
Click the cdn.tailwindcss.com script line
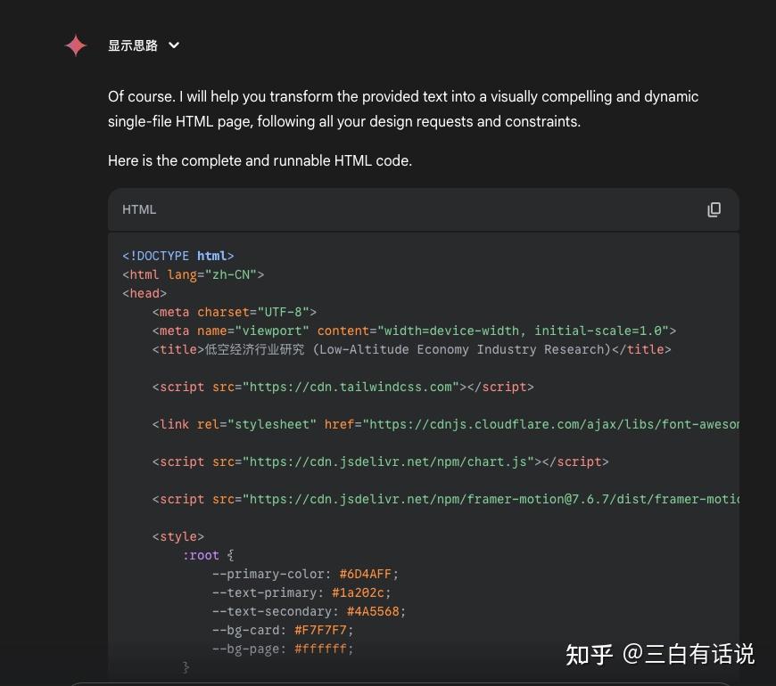[343, 387]
